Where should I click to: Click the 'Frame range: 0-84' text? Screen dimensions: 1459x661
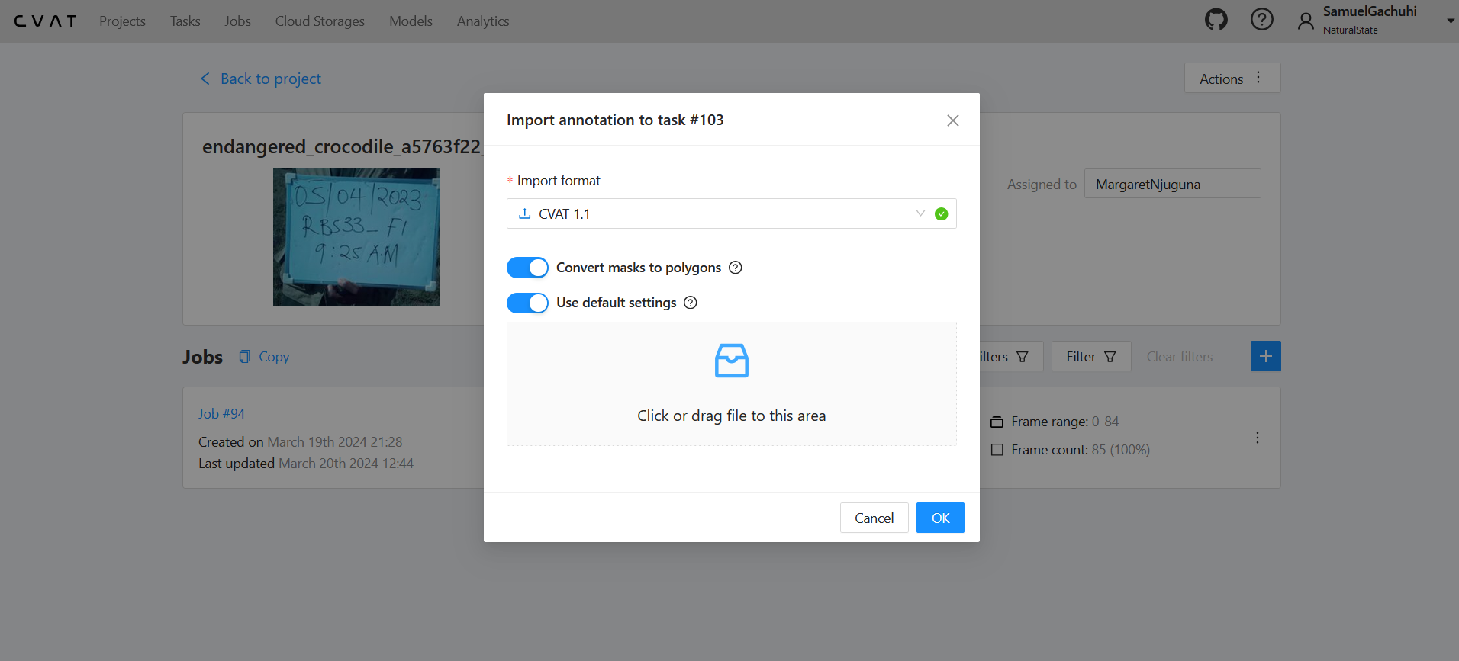tap(1064, 422)
